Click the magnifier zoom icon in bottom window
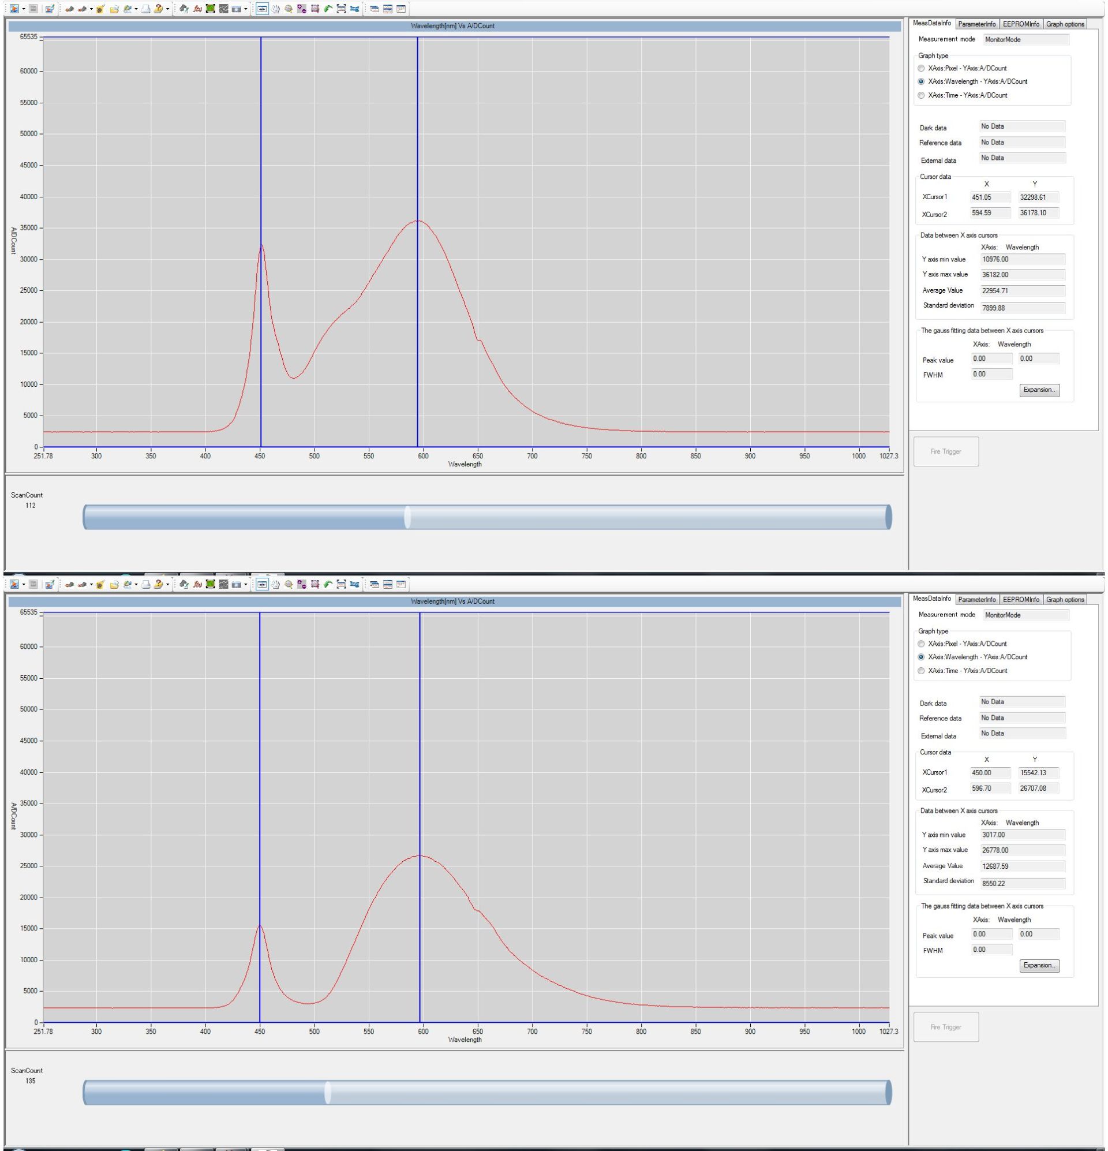The height and width of the screenshot is (1151, 1108). tap(289, 584)
